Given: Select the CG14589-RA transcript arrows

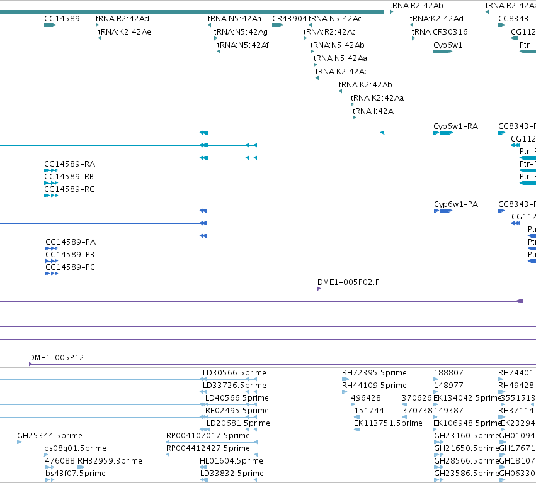Looking at the screenshot, I should (51, 170).
